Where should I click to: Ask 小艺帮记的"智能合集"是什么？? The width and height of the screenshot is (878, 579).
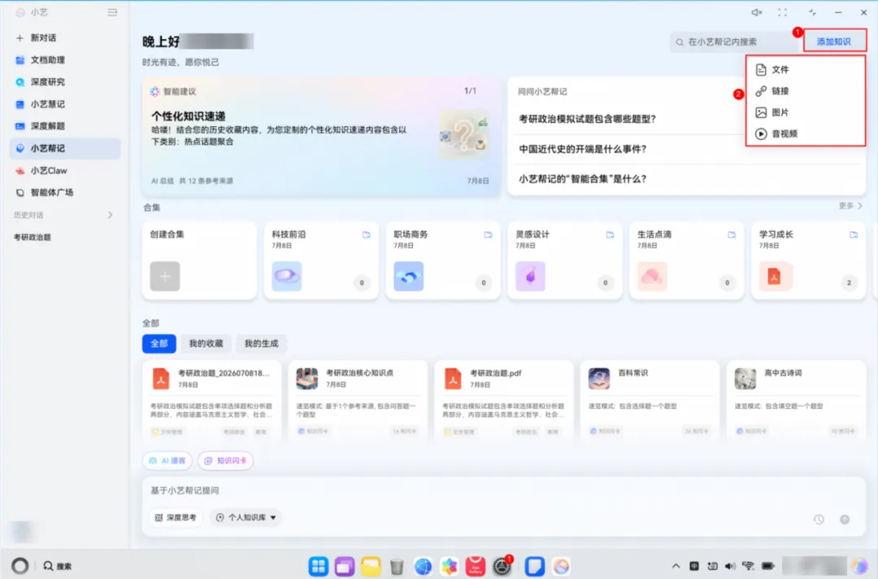(583, 179)
